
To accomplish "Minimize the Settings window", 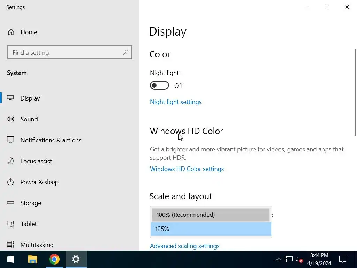I will point(307,7).
